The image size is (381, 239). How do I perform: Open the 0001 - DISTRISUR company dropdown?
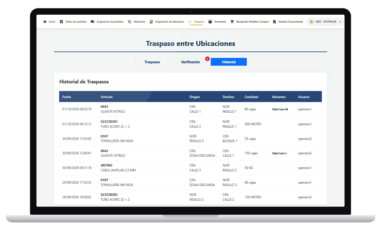click(x=325, y=22)
